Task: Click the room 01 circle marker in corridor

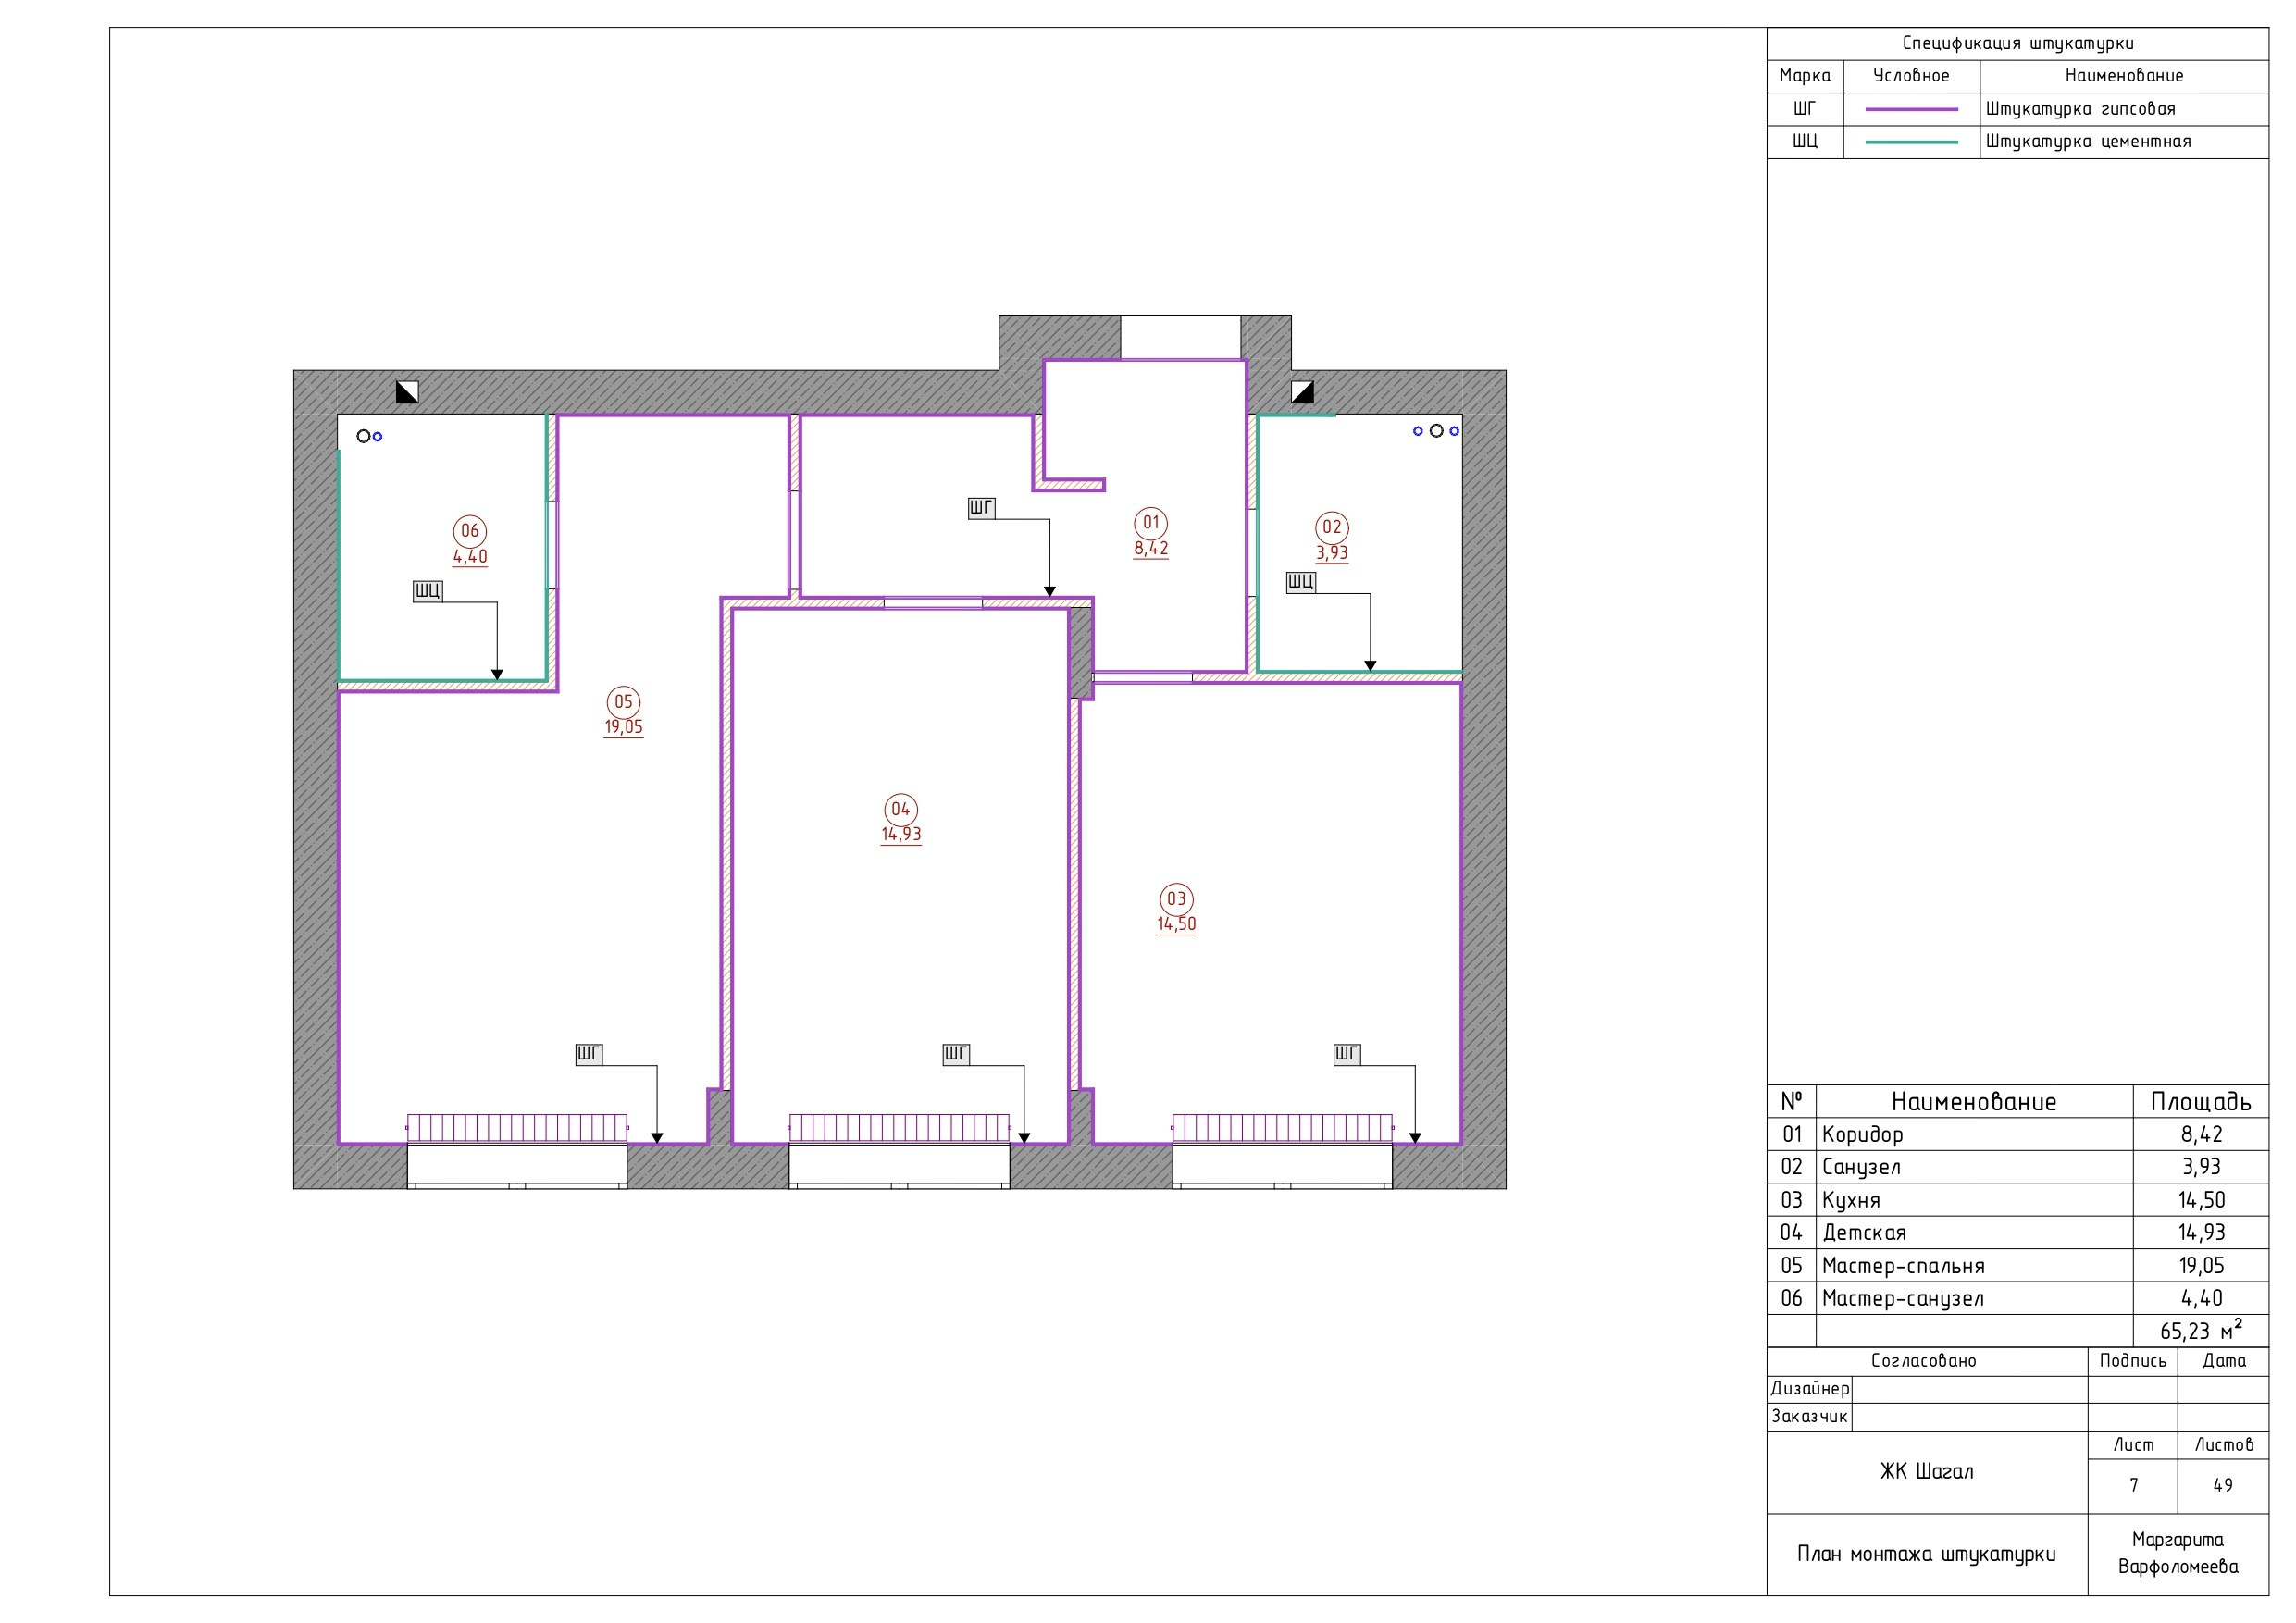Action: point(1151,522)
